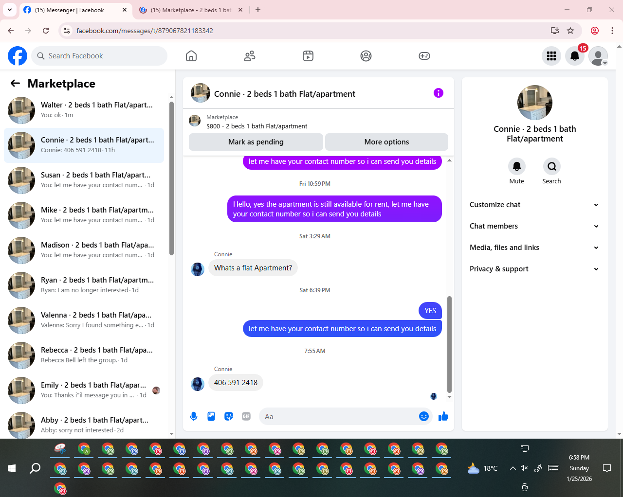Open Valenna conversation in chat list

click(x=84, y=320)
